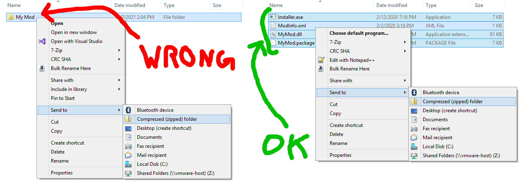Choose Compressed (zipped) folder in right submenu
The width and height of the screenshot is (524, 190).
(x=462, y=102)
